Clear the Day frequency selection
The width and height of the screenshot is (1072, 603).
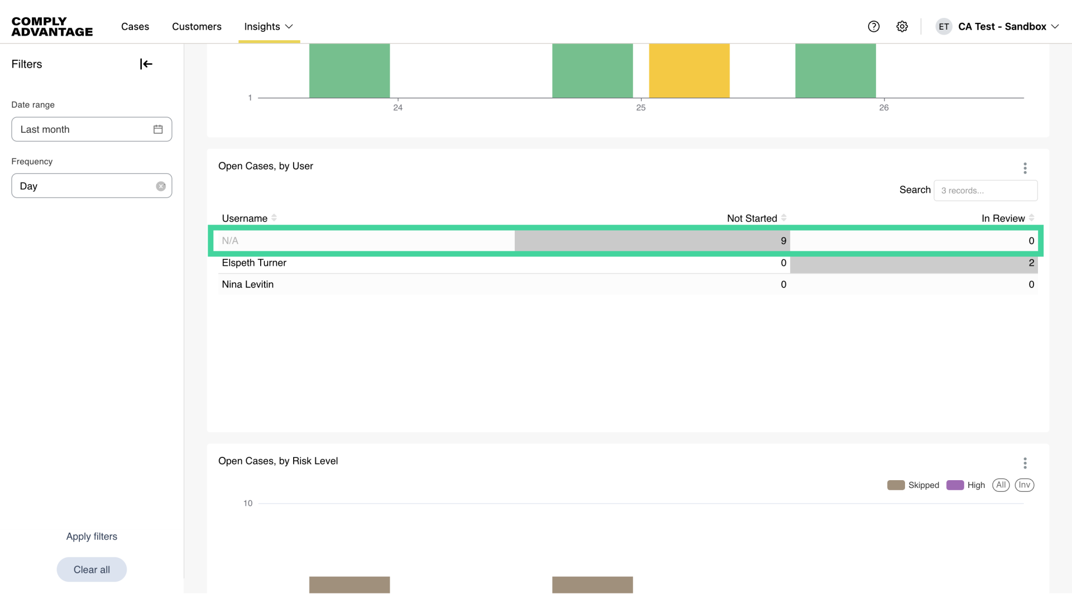pyautogui.click(x=161, y=186)
